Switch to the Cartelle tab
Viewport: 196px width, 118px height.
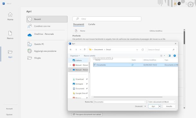click(x=92, y=24)
